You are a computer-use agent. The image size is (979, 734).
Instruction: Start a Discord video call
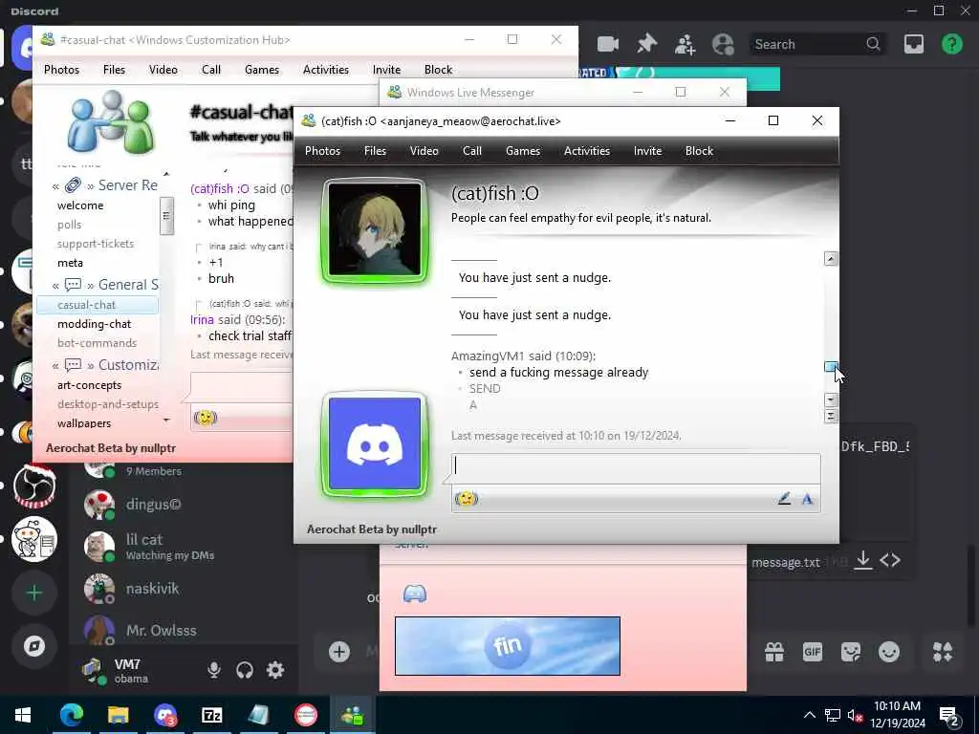[607, 44]
